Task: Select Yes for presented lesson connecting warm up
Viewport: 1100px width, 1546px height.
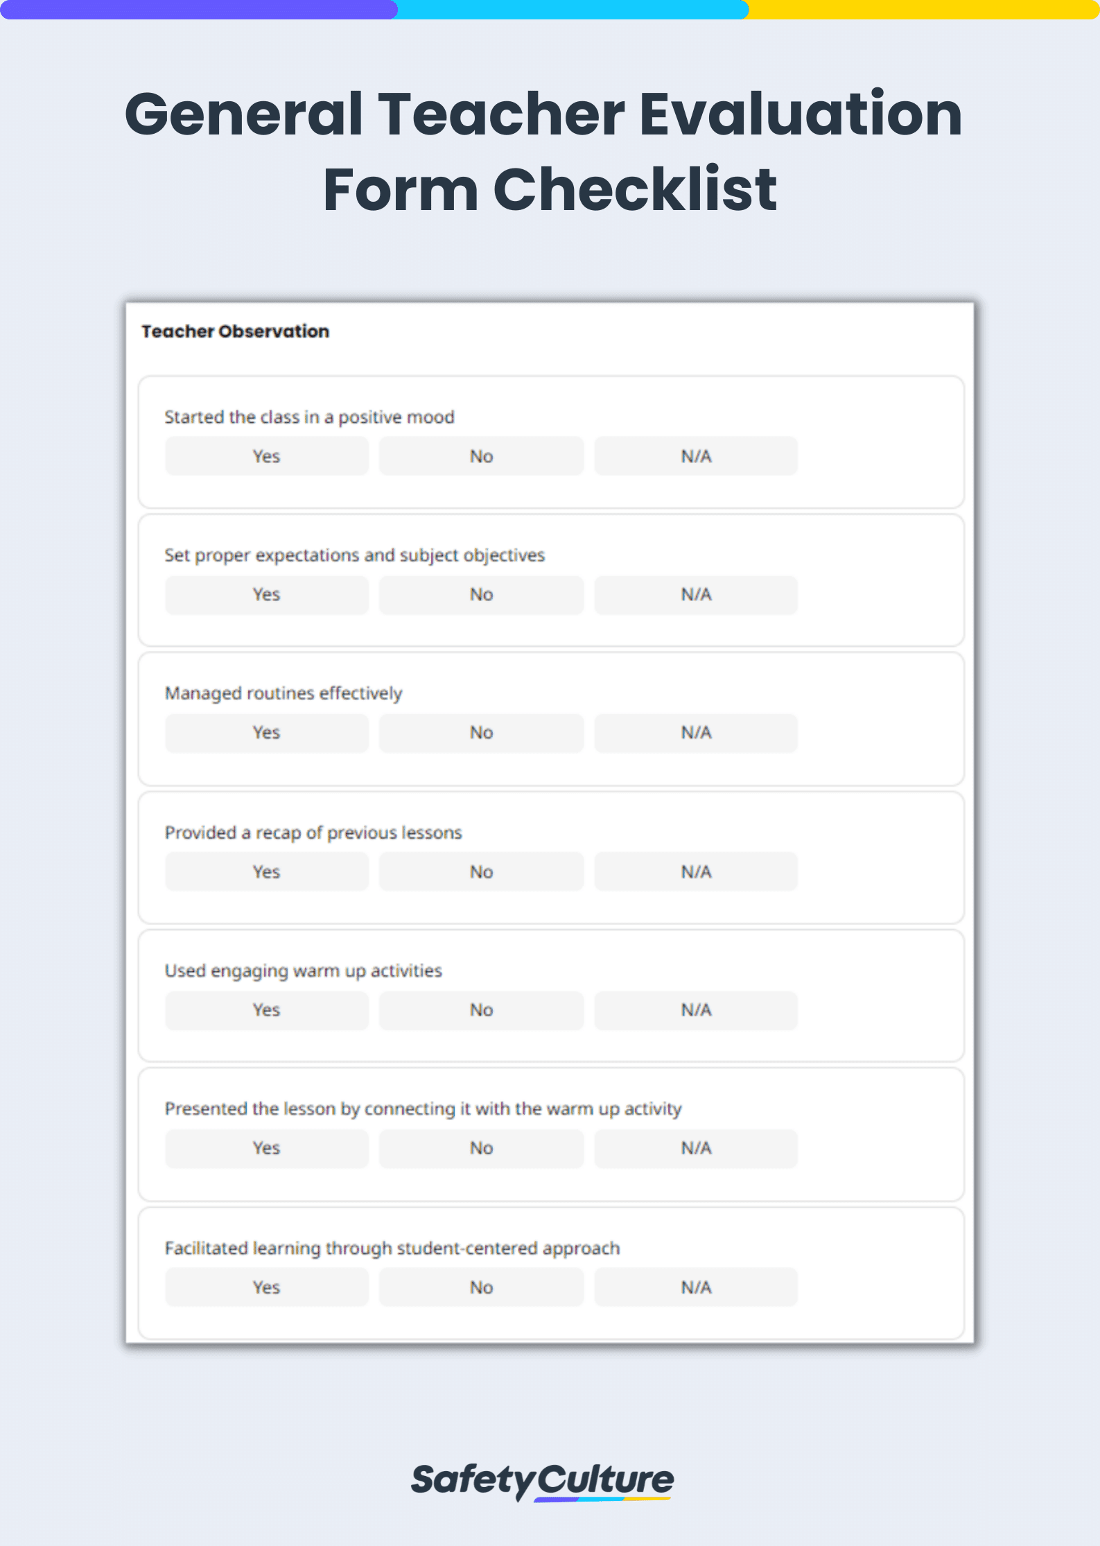Action: (267, 1148)
